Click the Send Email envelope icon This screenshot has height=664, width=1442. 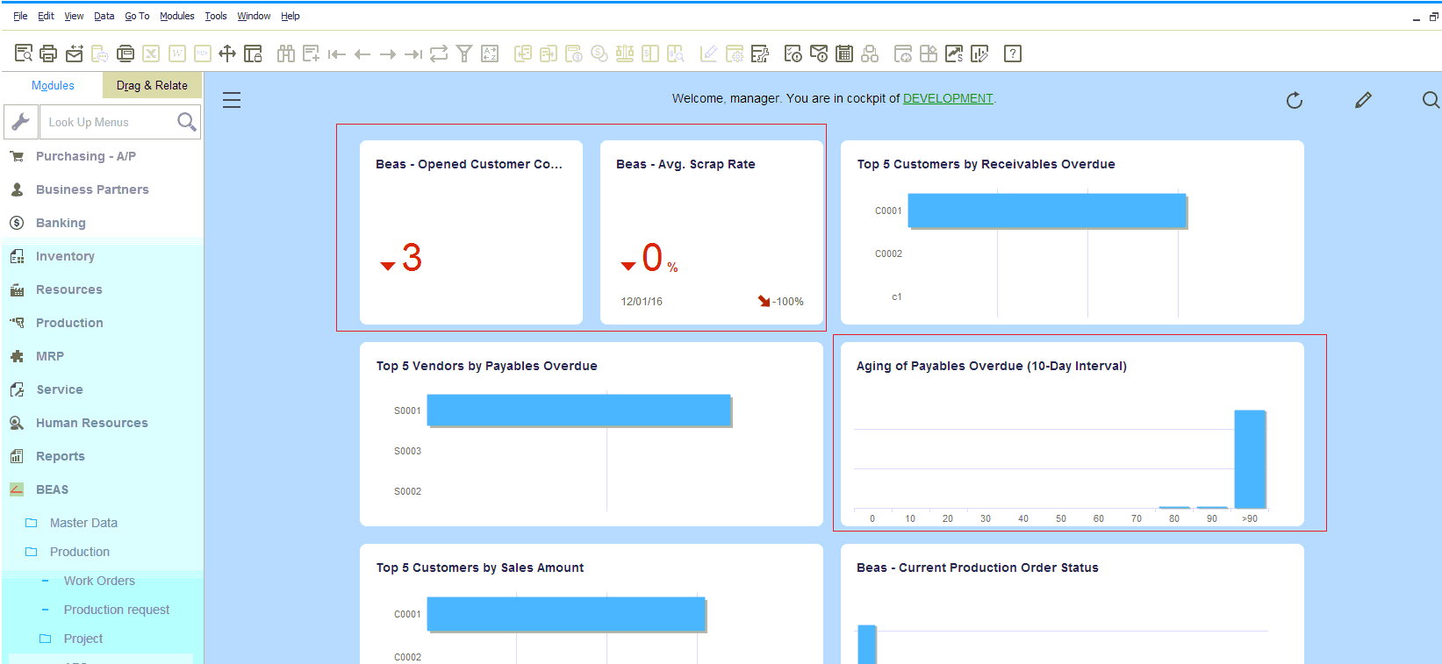[x=75, y=54]
